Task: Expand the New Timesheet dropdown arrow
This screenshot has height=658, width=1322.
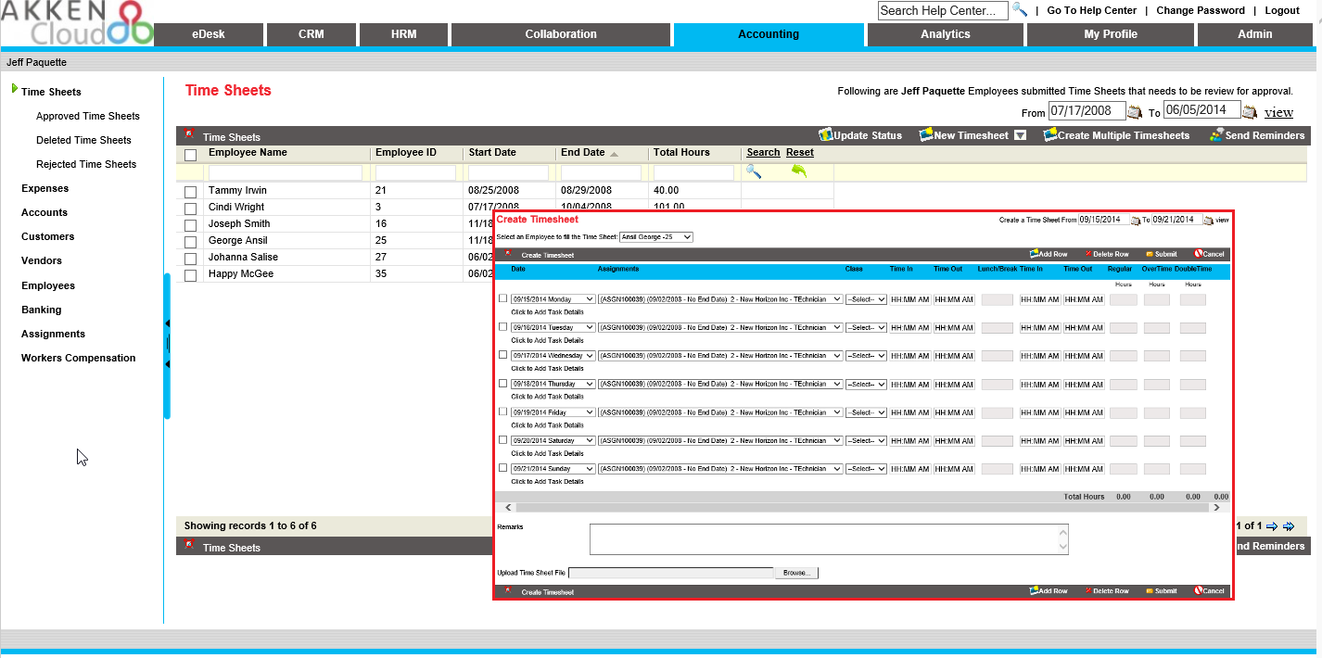Action: coord(1020,135)
